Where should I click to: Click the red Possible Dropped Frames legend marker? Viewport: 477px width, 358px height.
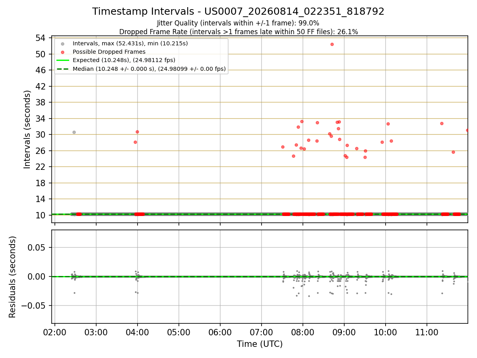pos(63,52)
